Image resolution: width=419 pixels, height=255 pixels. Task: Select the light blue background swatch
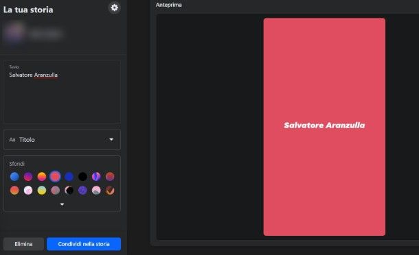tap(14, 176)
